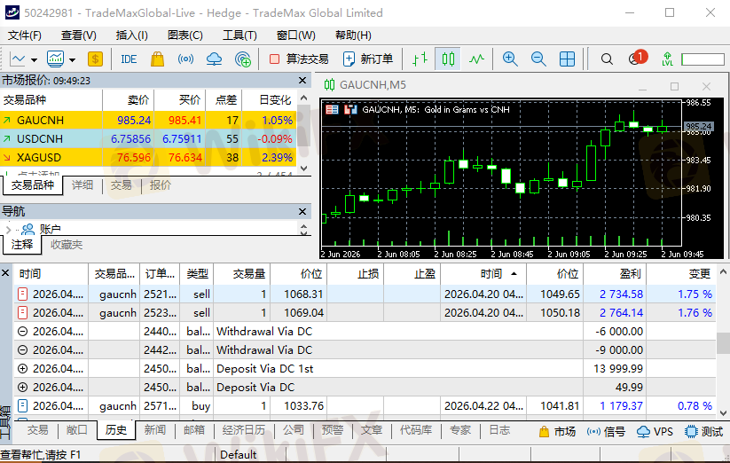
Task: Click the globe with plus icon
Action: [x=242, y=59]
